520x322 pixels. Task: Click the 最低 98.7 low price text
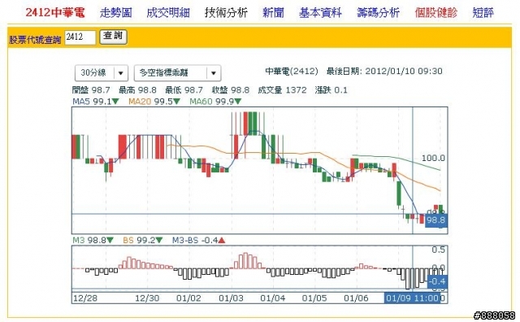coord(184,90)
